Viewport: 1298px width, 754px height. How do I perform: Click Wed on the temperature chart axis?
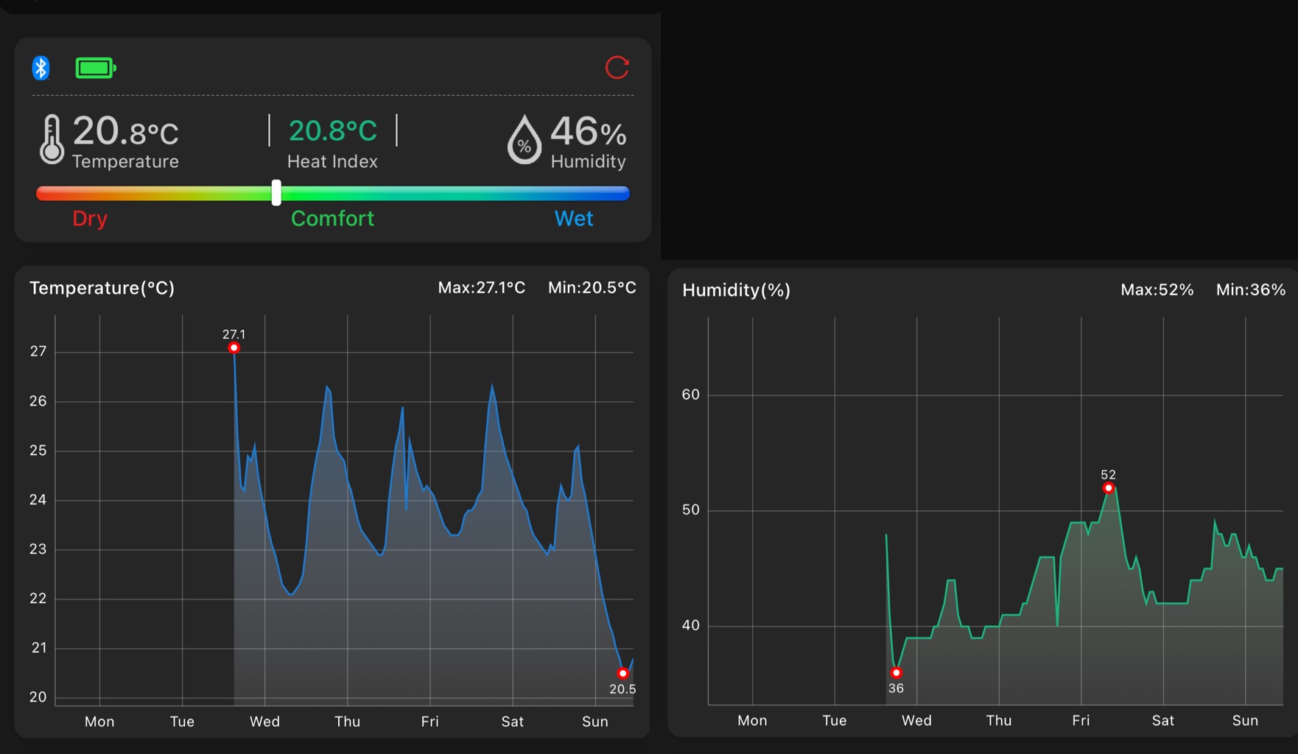click(x=264, y=722)
